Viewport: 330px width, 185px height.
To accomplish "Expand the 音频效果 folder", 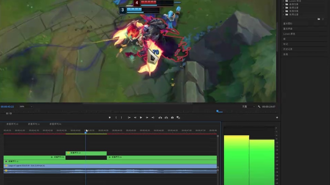I will pyautogui.click(x=283, y=4).
